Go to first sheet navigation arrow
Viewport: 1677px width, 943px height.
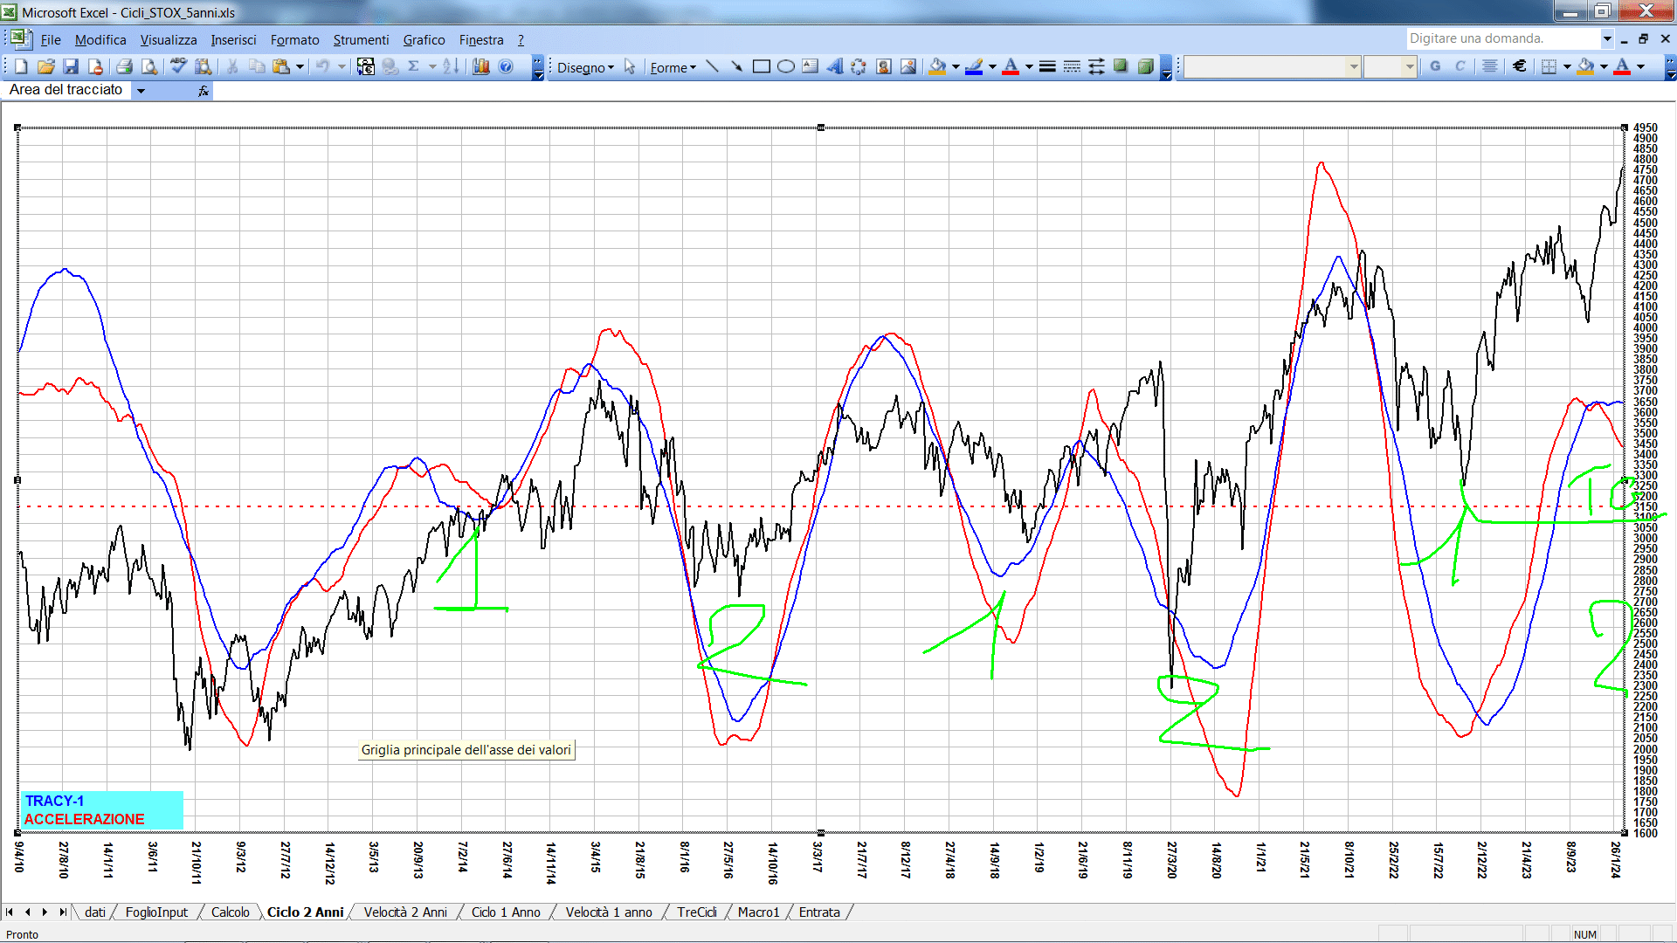point(10,912)
